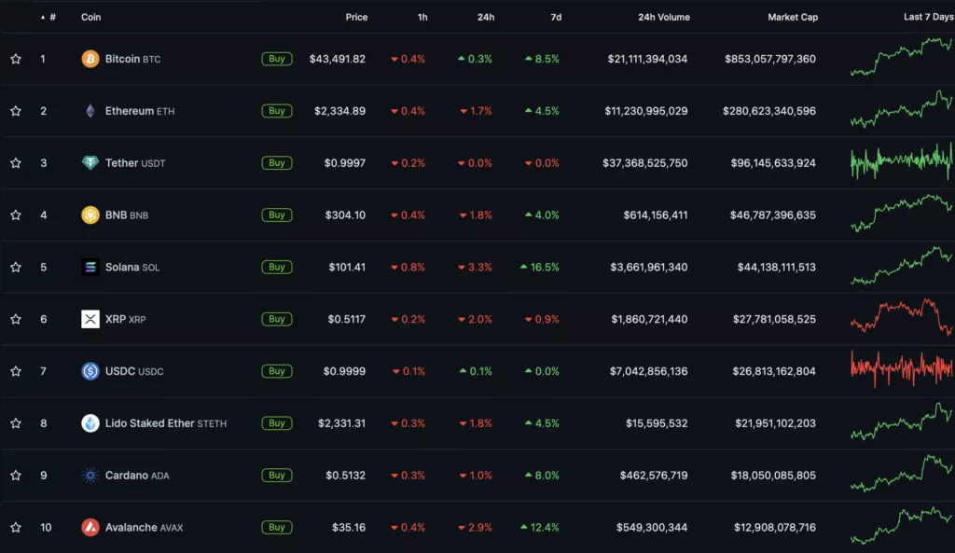
Task: Sort by the Coin column header
Action: tap(90, 17)
